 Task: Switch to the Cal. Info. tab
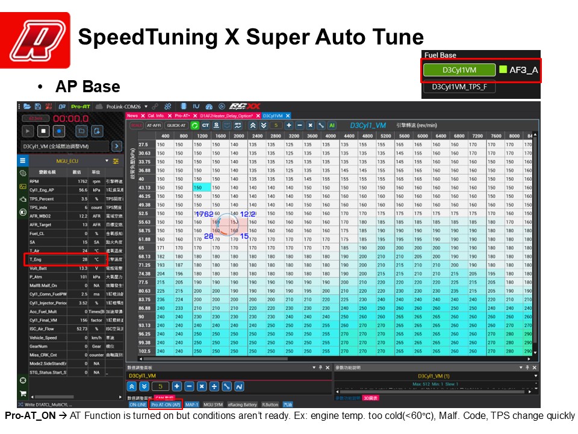click(x=156, y=116)
